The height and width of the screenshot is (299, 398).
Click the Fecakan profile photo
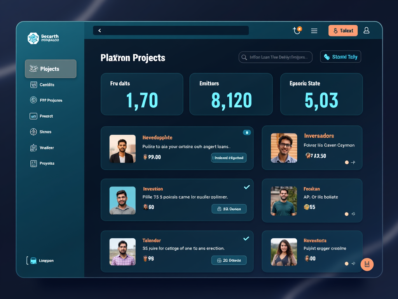pos(284,201)
